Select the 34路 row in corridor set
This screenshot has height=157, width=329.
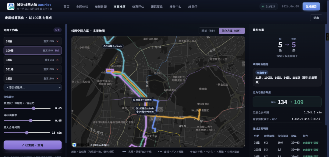point(33,60)
